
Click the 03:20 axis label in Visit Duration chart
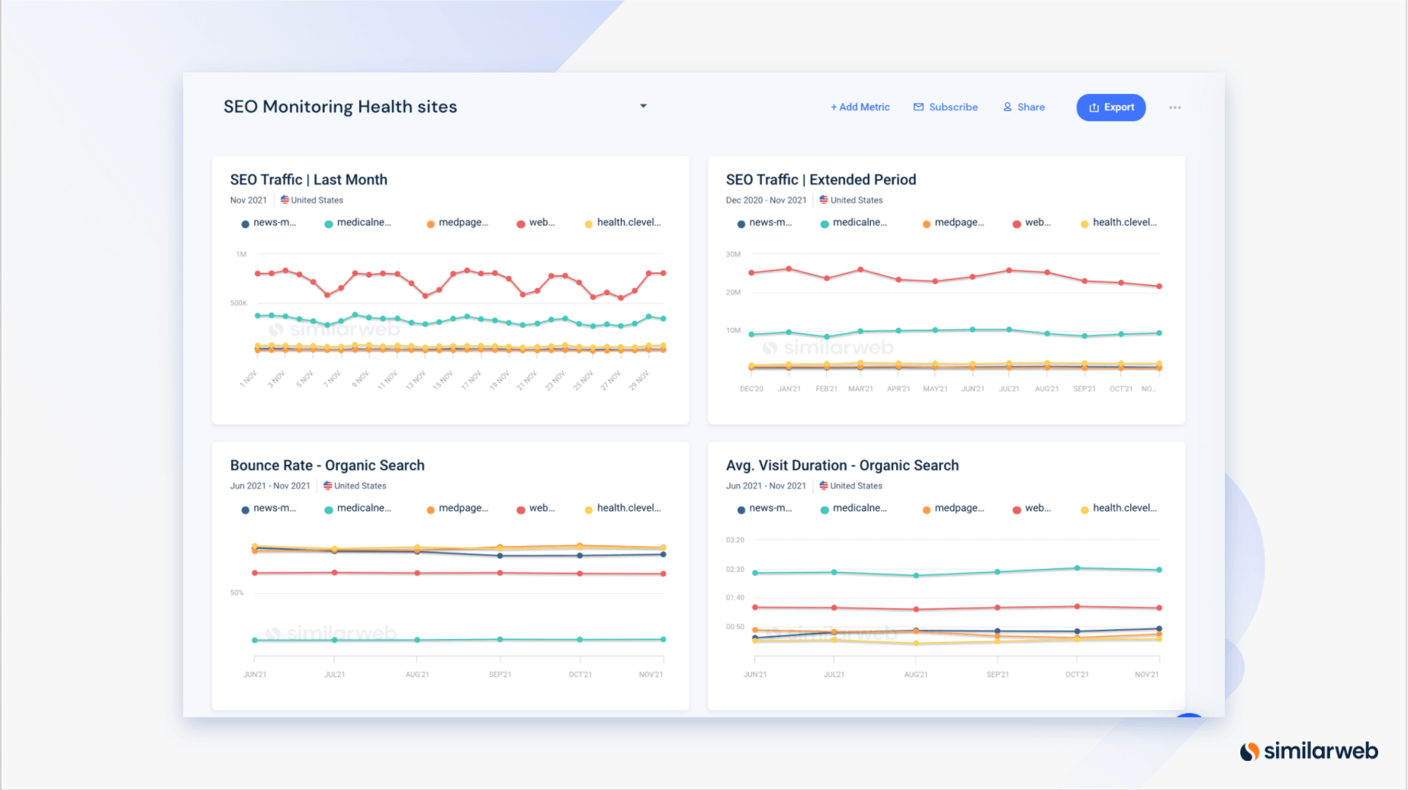735,541
